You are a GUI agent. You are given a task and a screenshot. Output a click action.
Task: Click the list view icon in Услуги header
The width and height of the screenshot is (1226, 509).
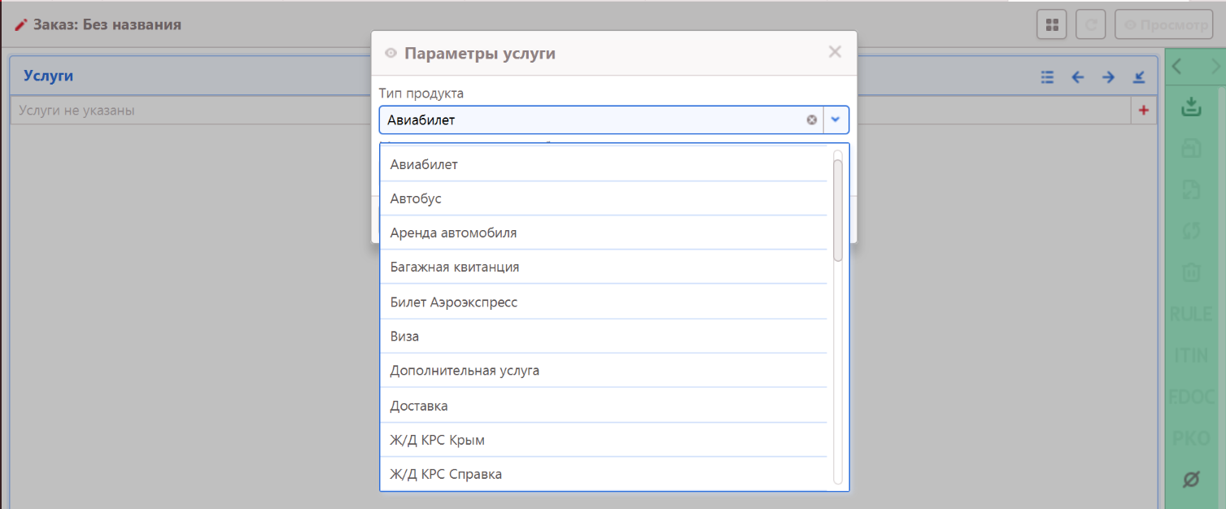pyautogui.click(x=1047, y=77)
